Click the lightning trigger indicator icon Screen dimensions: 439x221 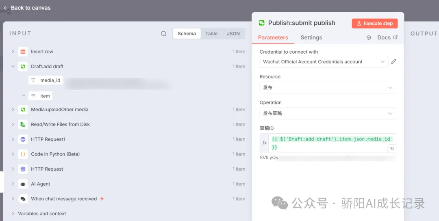pyautogui.click(x=102, y=199)
